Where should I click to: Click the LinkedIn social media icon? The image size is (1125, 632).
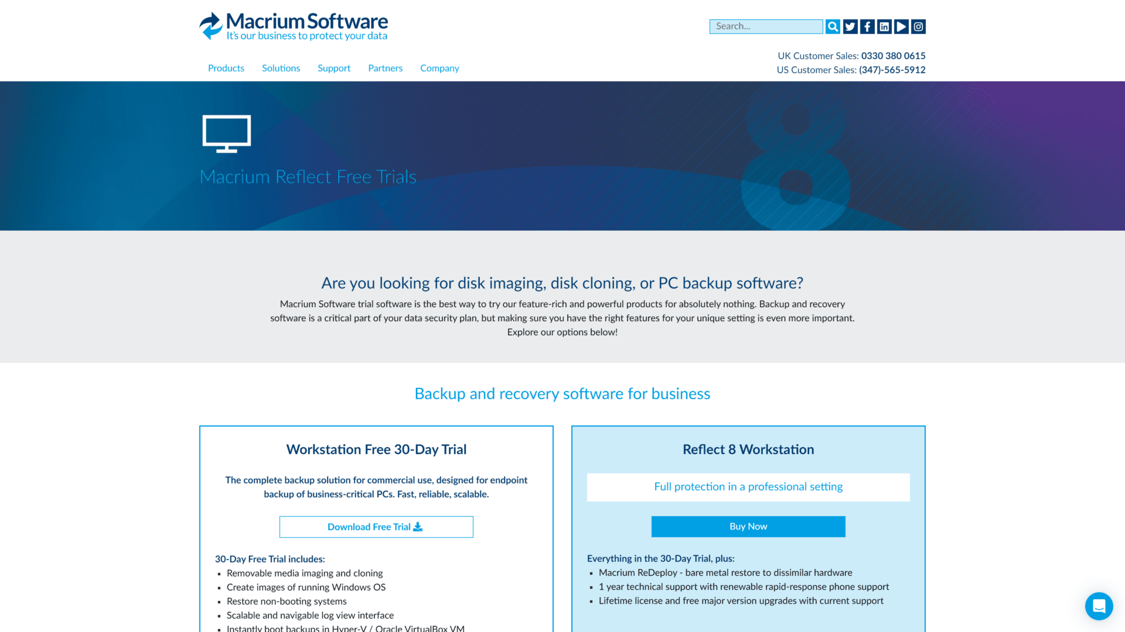[x=884, y=26]
